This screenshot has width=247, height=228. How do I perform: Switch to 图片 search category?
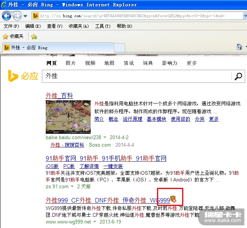click(x=71, y=63)
